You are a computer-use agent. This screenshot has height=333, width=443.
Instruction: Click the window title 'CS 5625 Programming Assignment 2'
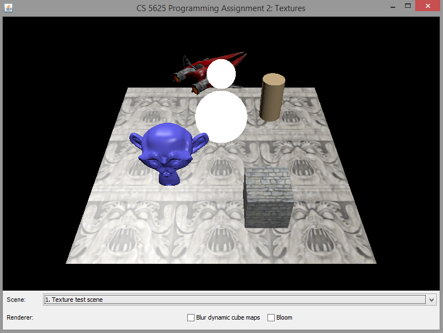click(221, 8)
